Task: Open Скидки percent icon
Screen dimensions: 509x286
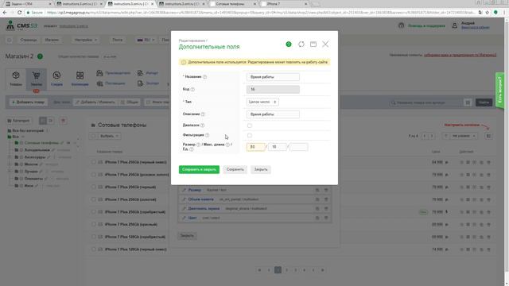Action: click(x=56, y=79)
